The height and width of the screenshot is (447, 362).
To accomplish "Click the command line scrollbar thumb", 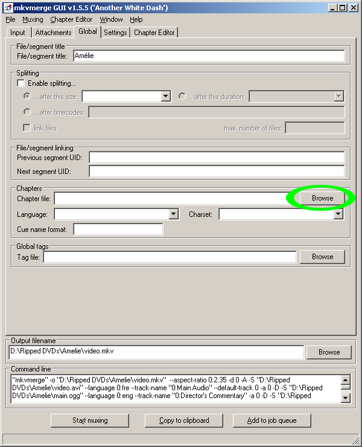I will (346, 387).
